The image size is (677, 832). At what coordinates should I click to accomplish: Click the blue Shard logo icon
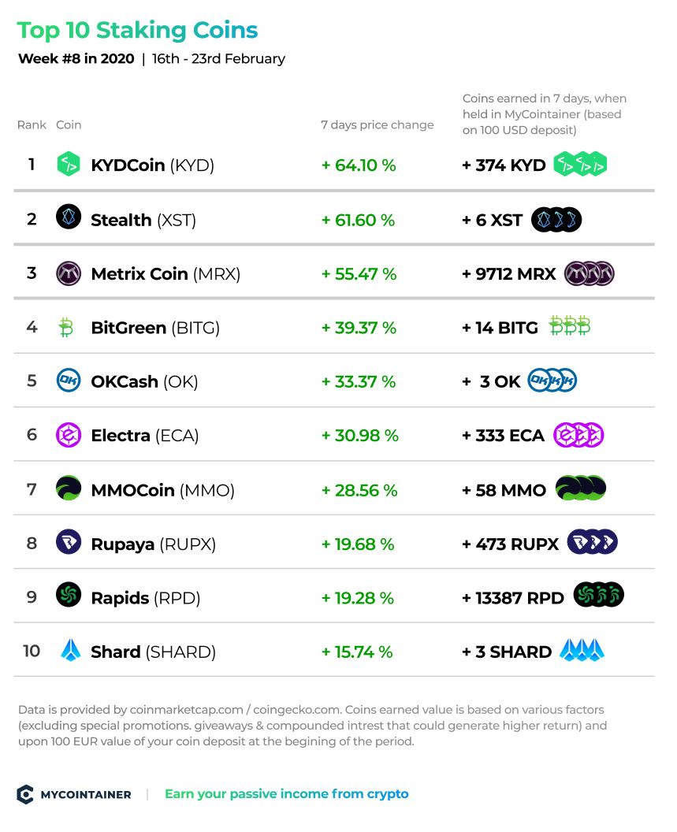pyautogui.click(x=70, y=650)
